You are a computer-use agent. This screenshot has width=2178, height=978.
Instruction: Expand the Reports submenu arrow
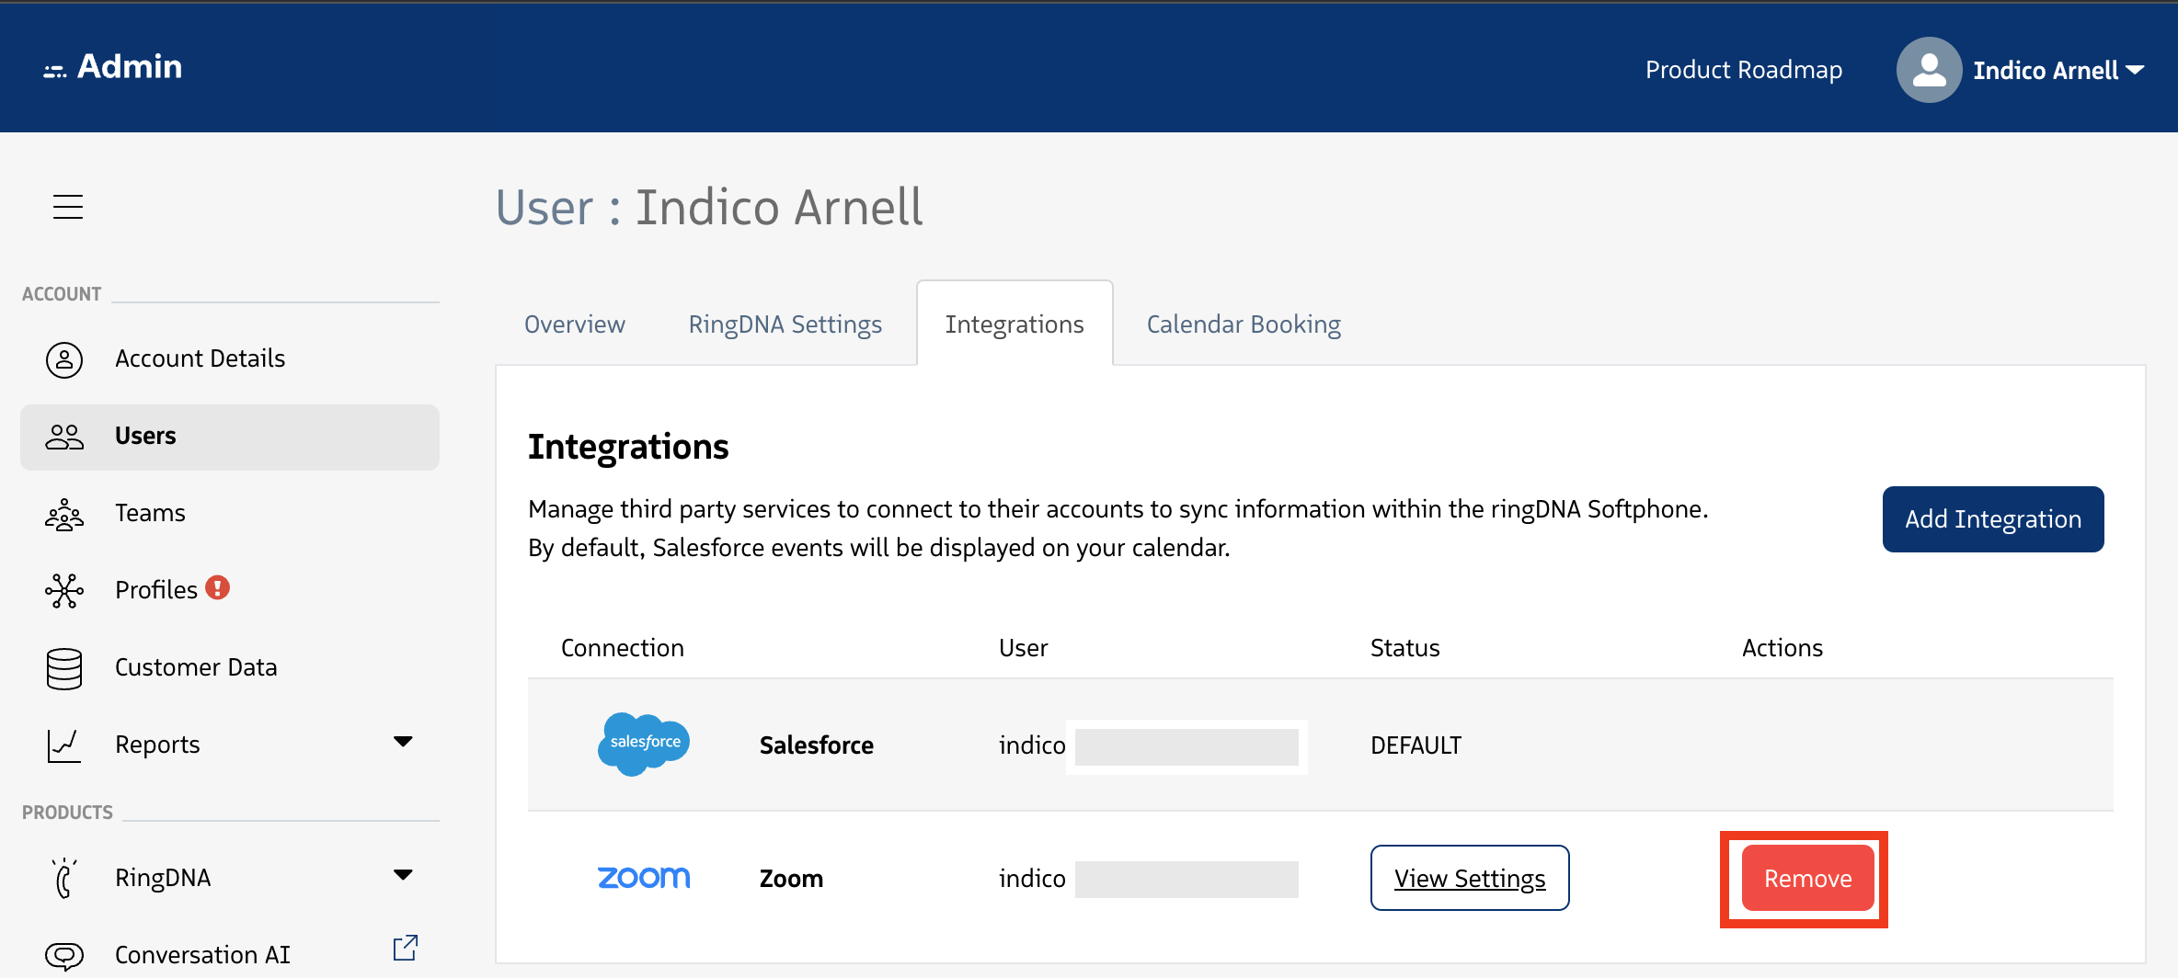click(403, 742)
